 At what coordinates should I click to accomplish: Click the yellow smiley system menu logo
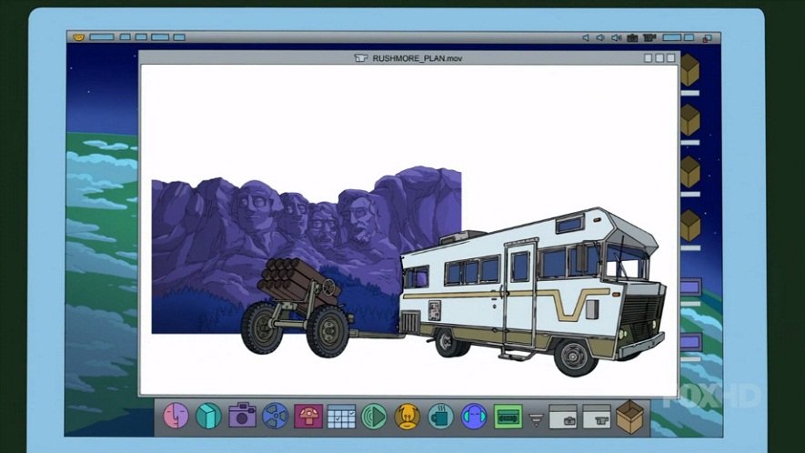tap(78, 37)
